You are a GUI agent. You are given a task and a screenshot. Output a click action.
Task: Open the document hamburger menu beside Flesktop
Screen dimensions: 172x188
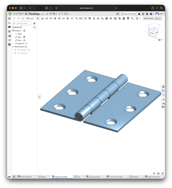click(x=26, y=14)
